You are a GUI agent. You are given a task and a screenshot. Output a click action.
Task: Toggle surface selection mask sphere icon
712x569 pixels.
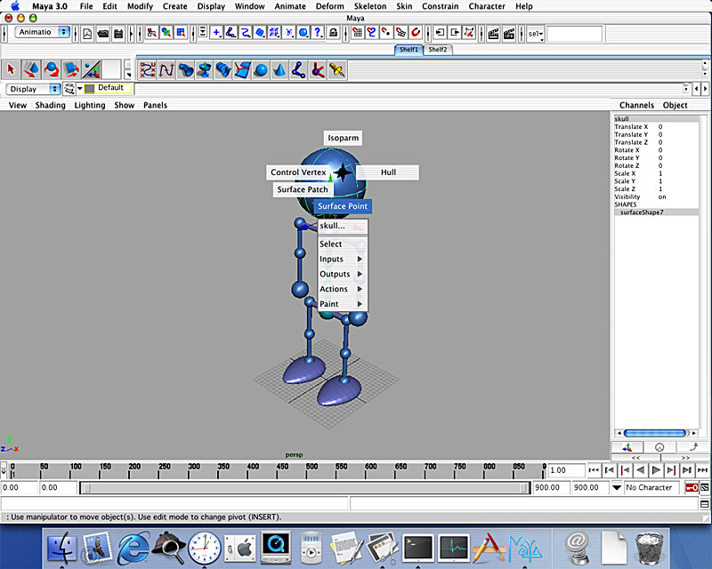point(303,33)
